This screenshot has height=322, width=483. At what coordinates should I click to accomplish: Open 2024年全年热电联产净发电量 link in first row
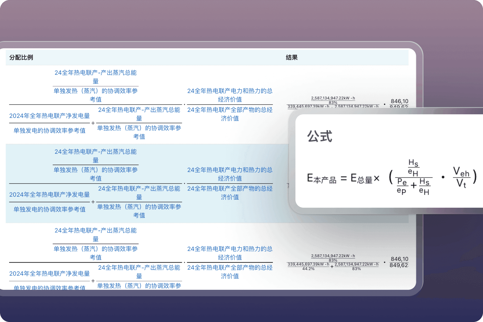pyautogui.click(x=49, y=116)
